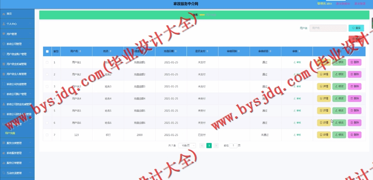
Task: Click sort arrows in 充值日期 column header
Action: [x=176, y=51]
